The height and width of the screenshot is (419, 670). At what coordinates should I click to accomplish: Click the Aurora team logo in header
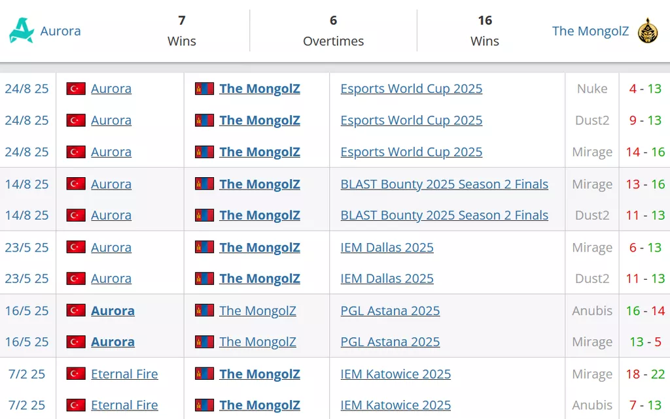(22, 31)
